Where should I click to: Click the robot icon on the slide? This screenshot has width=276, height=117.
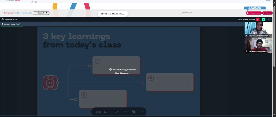(50, 83)
